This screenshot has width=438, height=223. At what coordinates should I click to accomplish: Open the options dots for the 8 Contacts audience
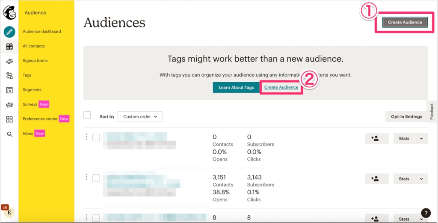click(x=86, y=217)
